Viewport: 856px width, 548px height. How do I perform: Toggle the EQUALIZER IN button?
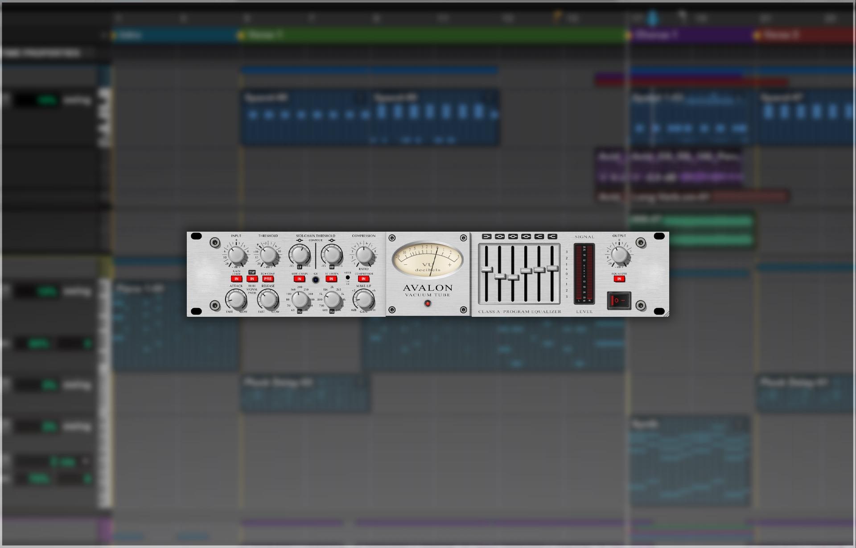619,279
